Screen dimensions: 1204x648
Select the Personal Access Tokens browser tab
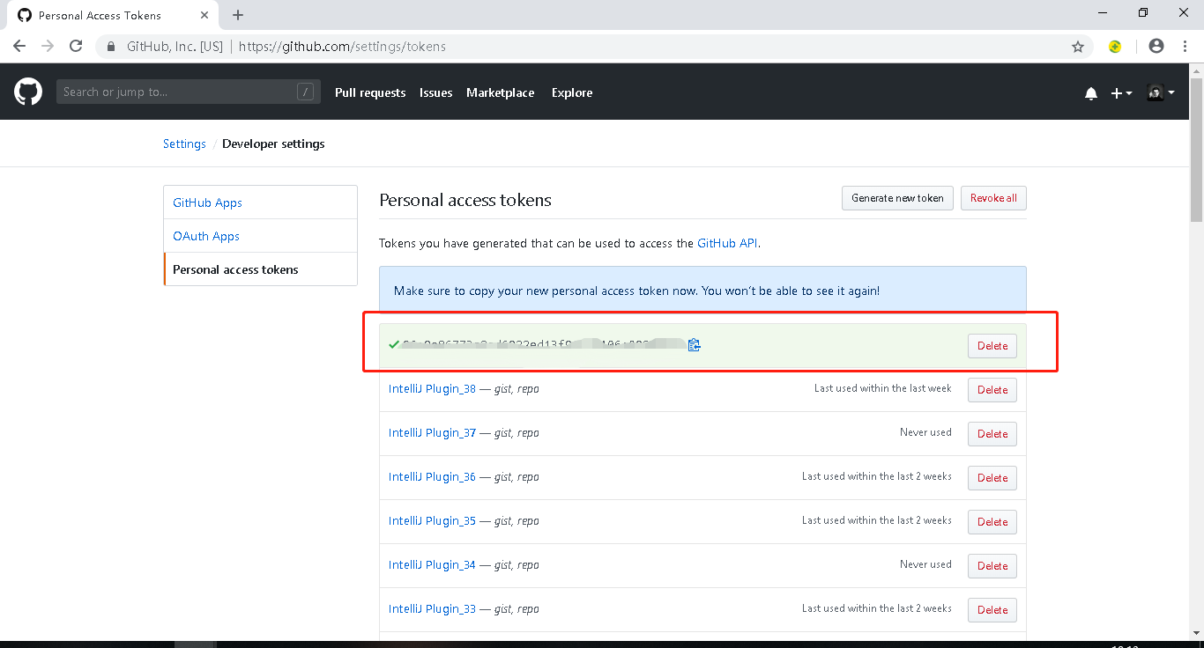115,15
